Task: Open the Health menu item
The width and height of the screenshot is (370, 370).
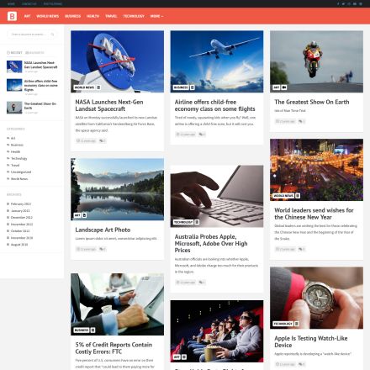Action: point(92,16)
